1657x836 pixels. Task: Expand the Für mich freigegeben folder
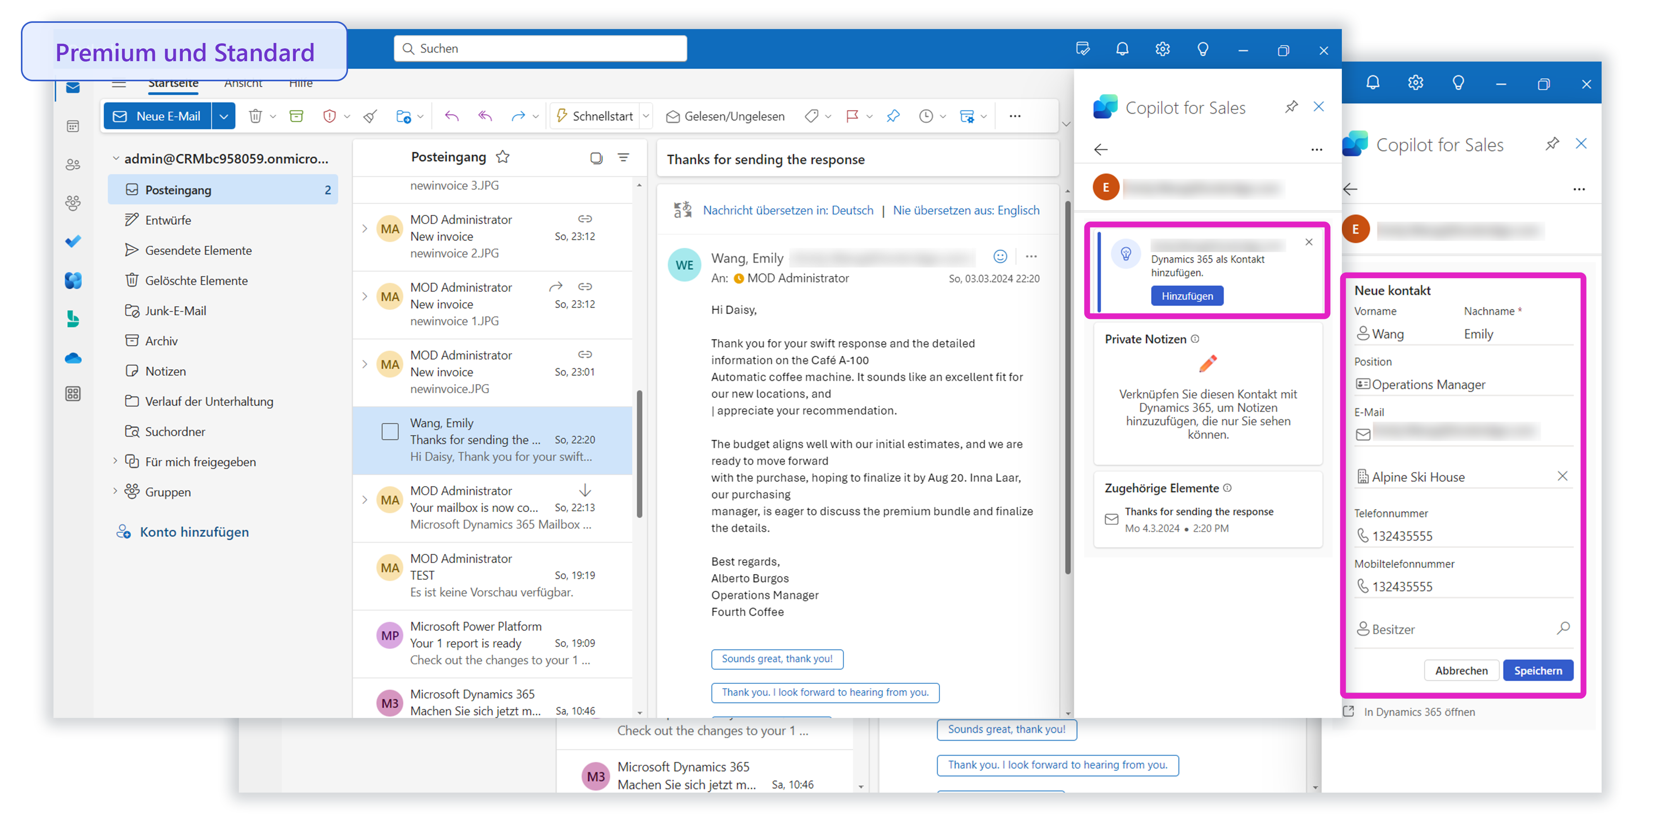pyautogui.click(x=115, y=462)
